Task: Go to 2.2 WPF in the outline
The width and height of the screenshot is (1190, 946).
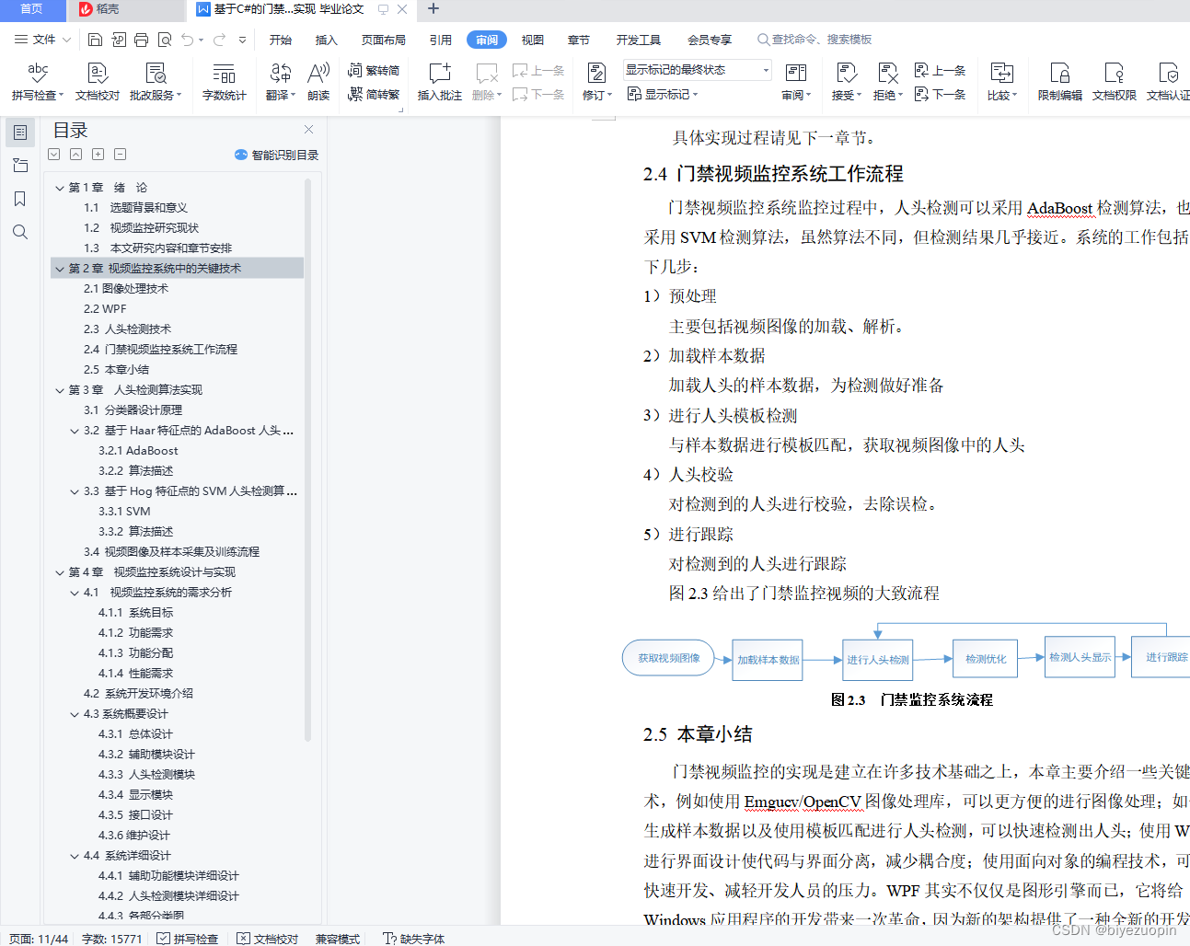Action: [x=105, y=309]
